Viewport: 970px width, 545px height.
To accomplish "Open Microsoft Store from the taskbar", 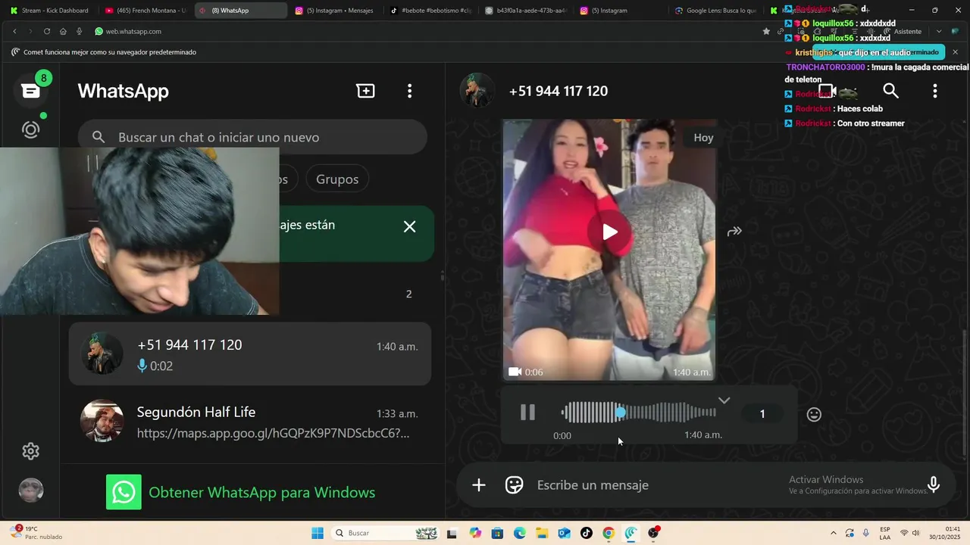I will 497,533.
